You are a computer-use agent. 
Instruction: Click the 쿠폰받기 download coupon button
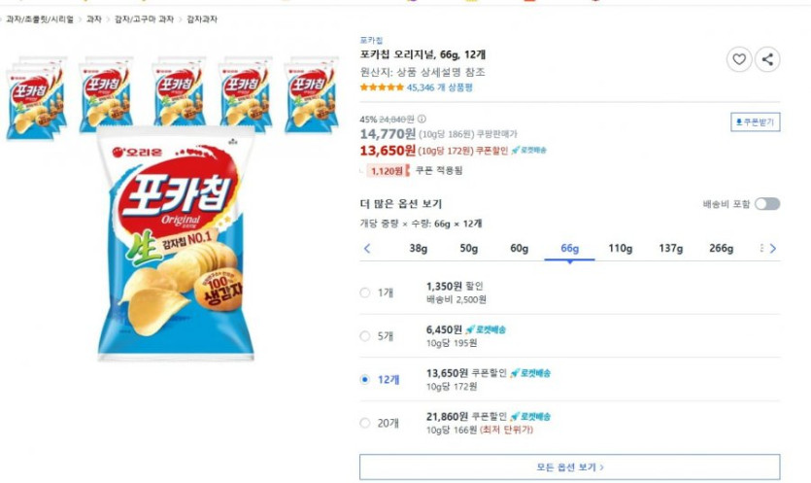tap(755, 122)
